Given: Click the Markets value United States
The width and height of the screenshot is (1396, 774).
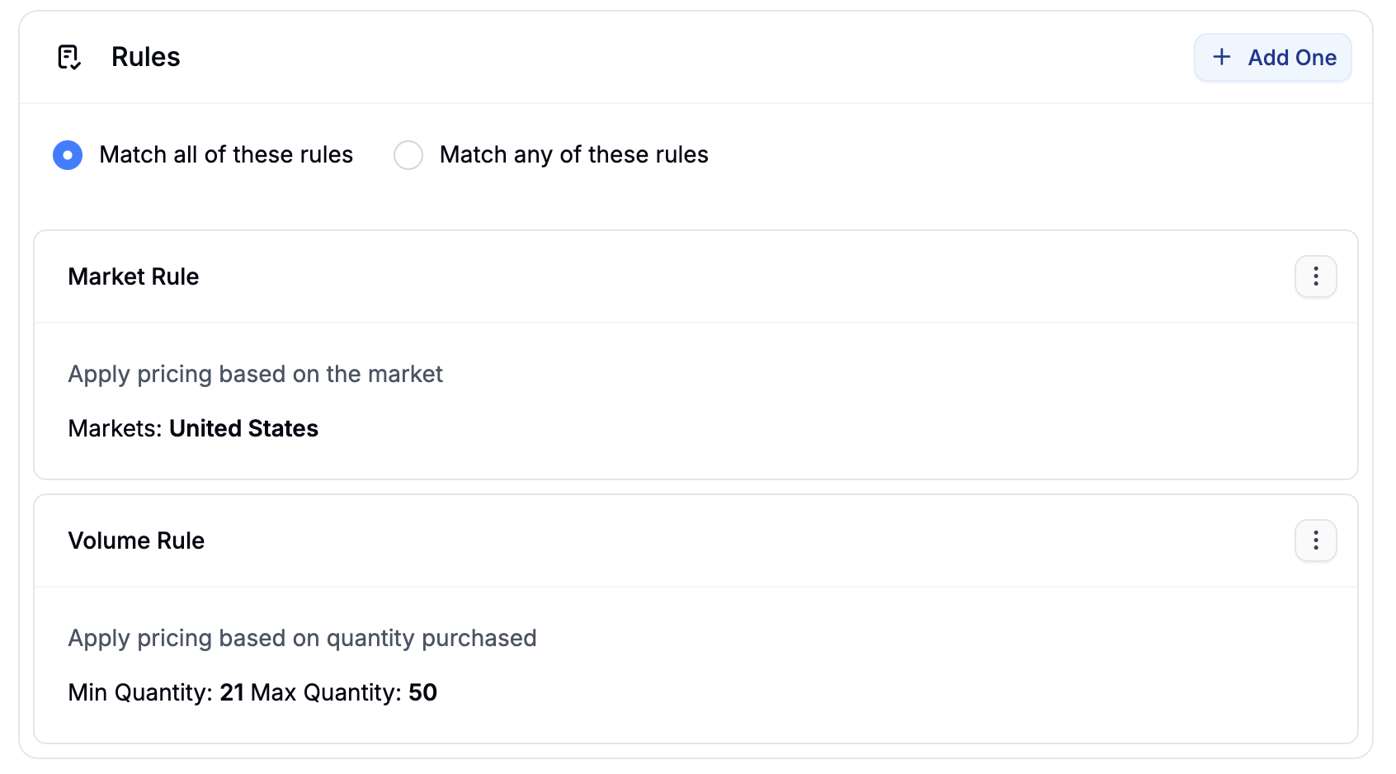Looking at the screenshot, I should pyautogui.click(x=243, y=428).
